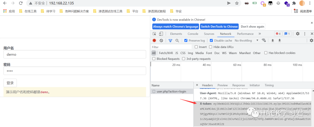Open the No throttling dropdown
314x127 pixels.
247,41
